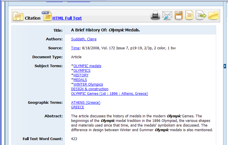Screen dimensions: 228x145
Task: Select the GREECE geographic term link
Action: tap(77, 107)
